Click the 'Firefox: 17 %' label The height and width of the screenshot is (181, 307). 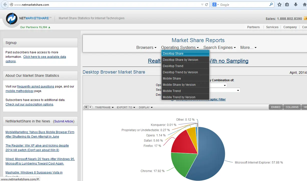(152, 146)
